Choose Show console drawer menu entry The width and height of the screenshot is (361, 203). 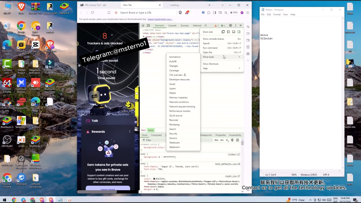point(222,39)
